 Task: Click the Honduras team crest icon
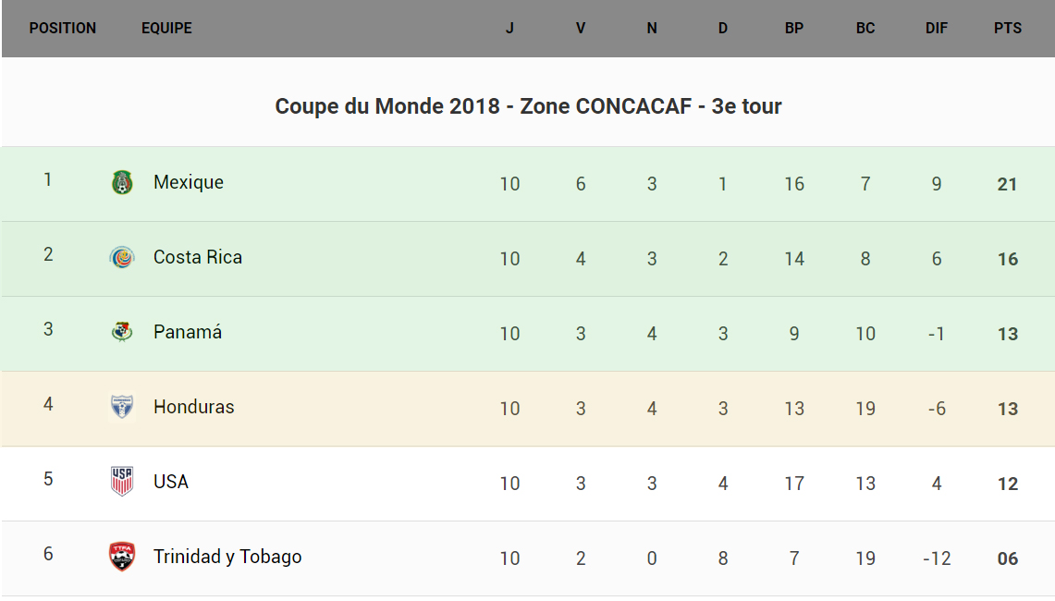(122, 408)
